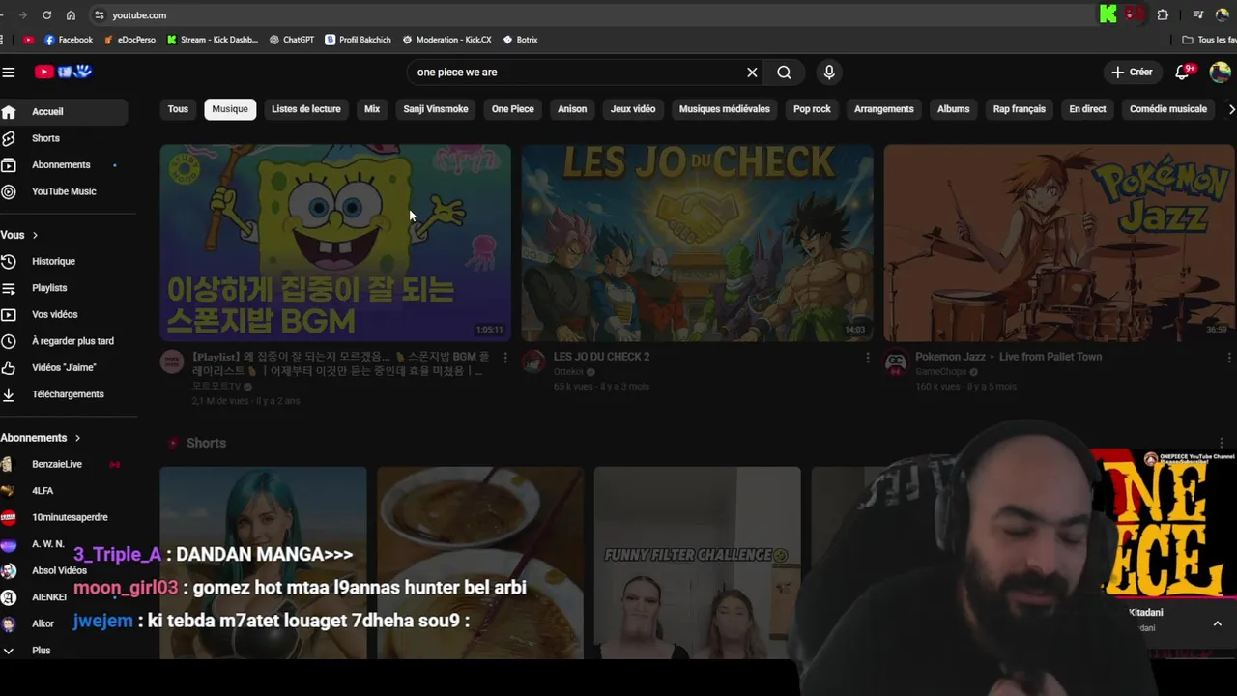Open options menu for the Pokemon Jazz video
The image size is (1237, 696).
(1228, 358)
